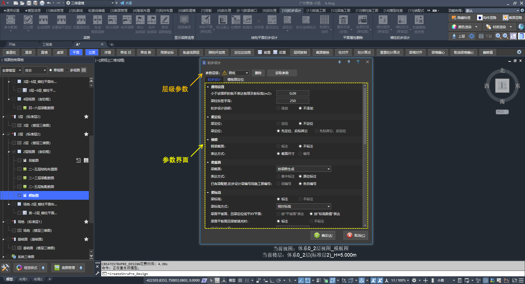Click the 生成梁跨 ribbon icon
Viewport: 525px width, 284px height.
(43, 20)
